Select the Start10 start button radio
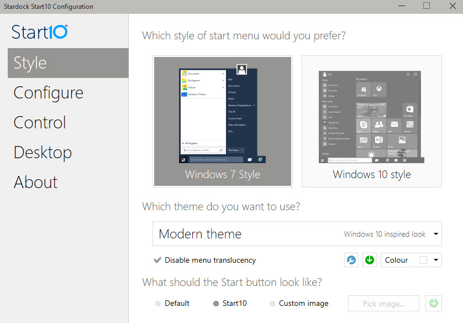This screenshot has width=463, height=323. 216,304
